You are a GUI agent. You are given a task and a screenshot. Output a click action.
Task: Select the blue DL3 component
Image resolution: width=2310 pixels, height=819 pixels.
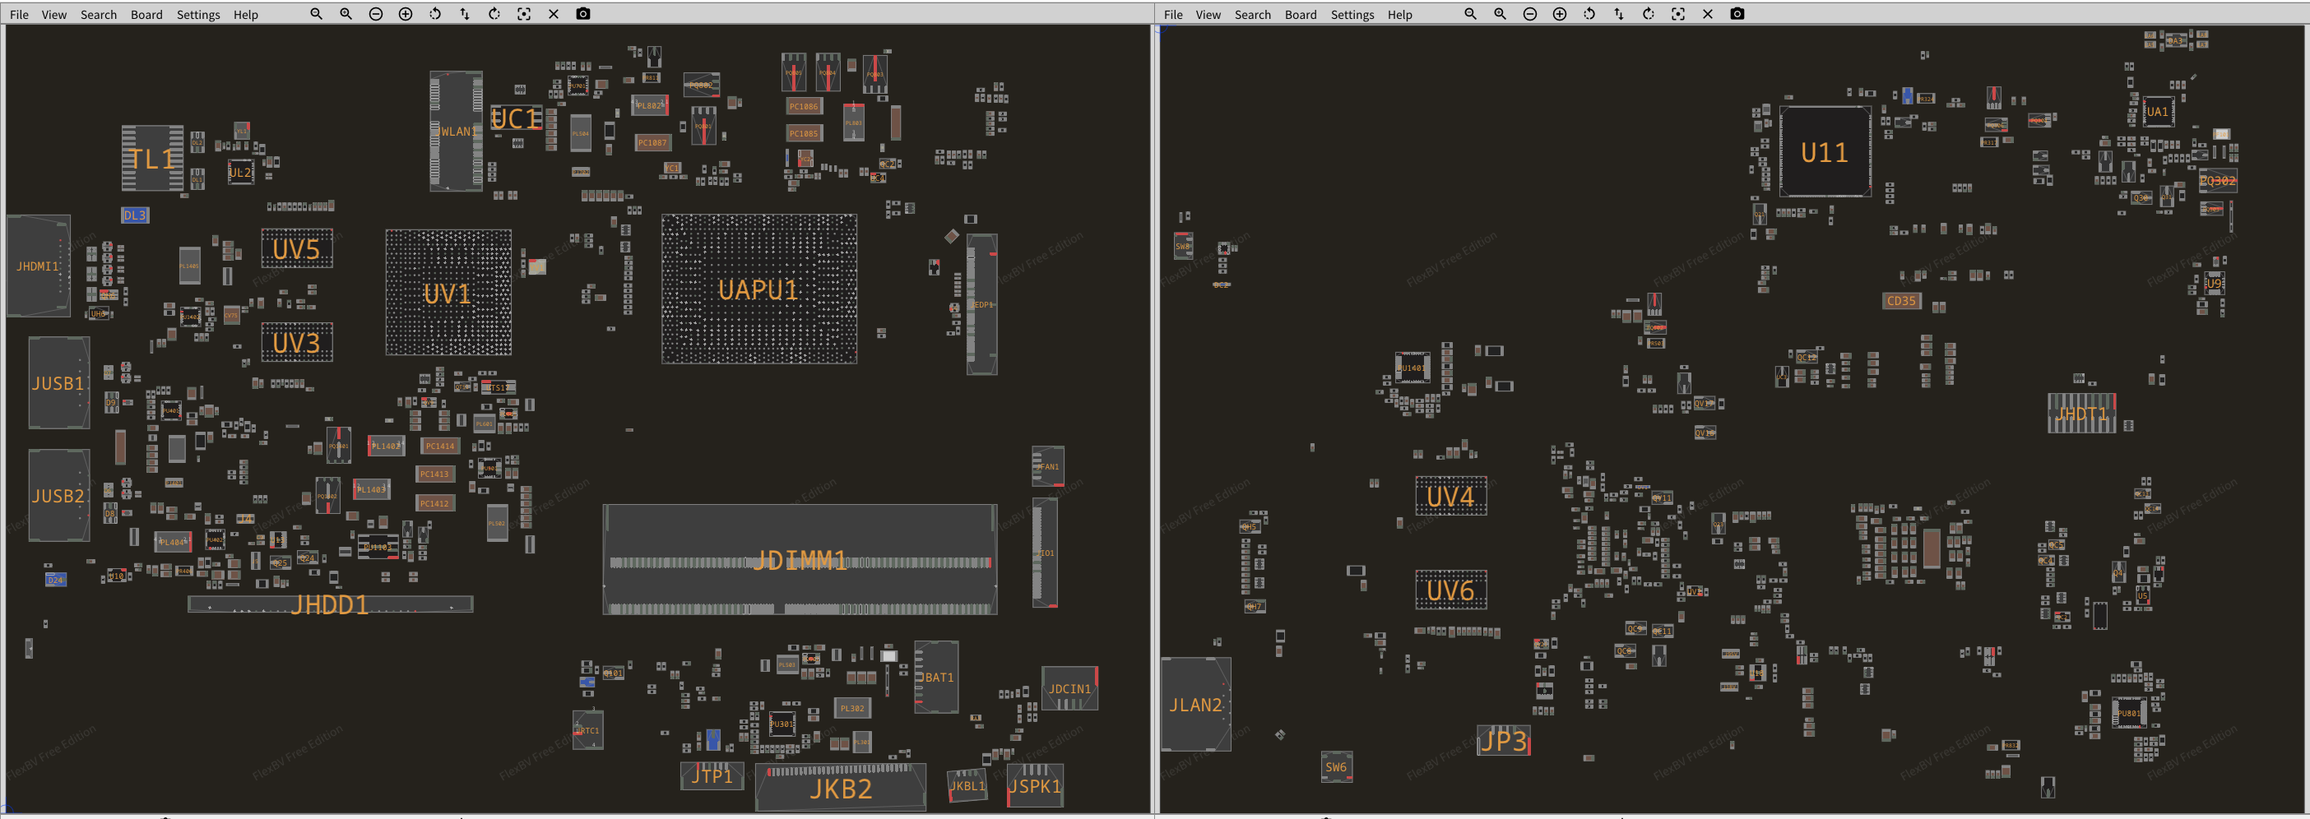coord(135,215)
